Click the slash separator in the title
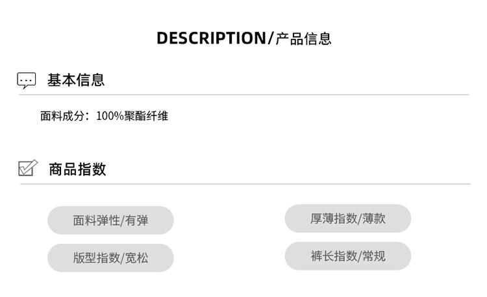Viewport: 487px width, 297px height. pos(271,39)
